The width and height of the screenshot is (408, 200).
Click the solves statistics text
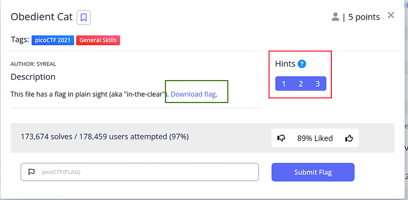(104, 136)
